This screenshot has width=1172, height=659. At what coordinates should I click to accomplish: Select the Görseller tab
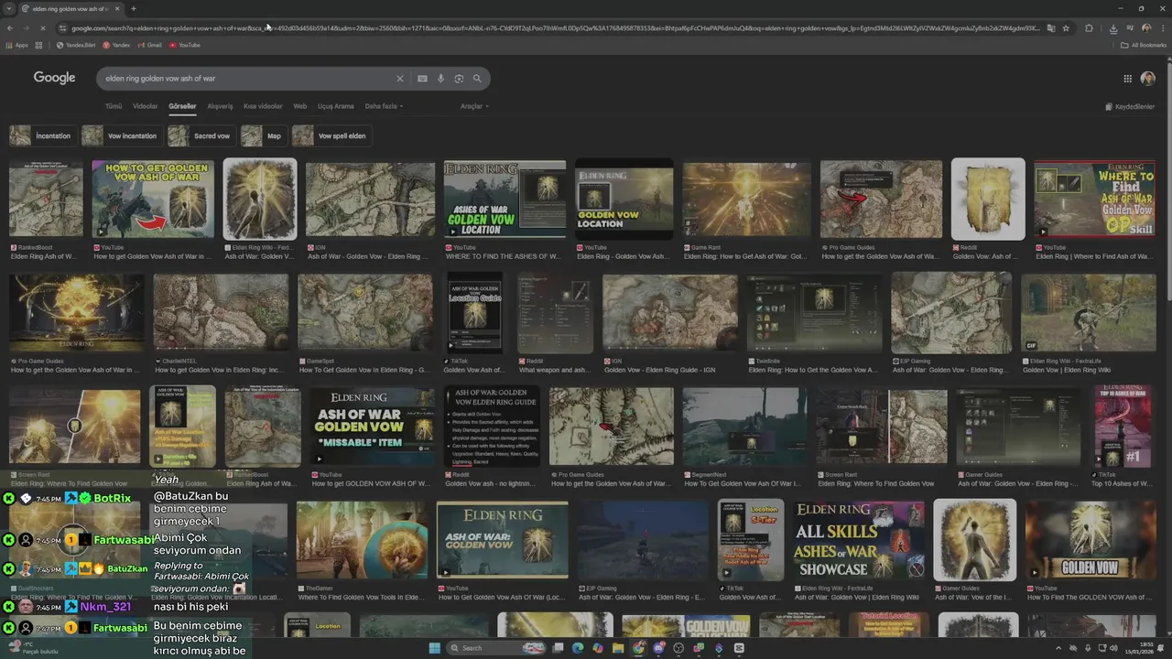click(182, 106)
